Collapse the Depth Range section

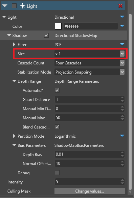pyautogui.click(x=14, y=81)
